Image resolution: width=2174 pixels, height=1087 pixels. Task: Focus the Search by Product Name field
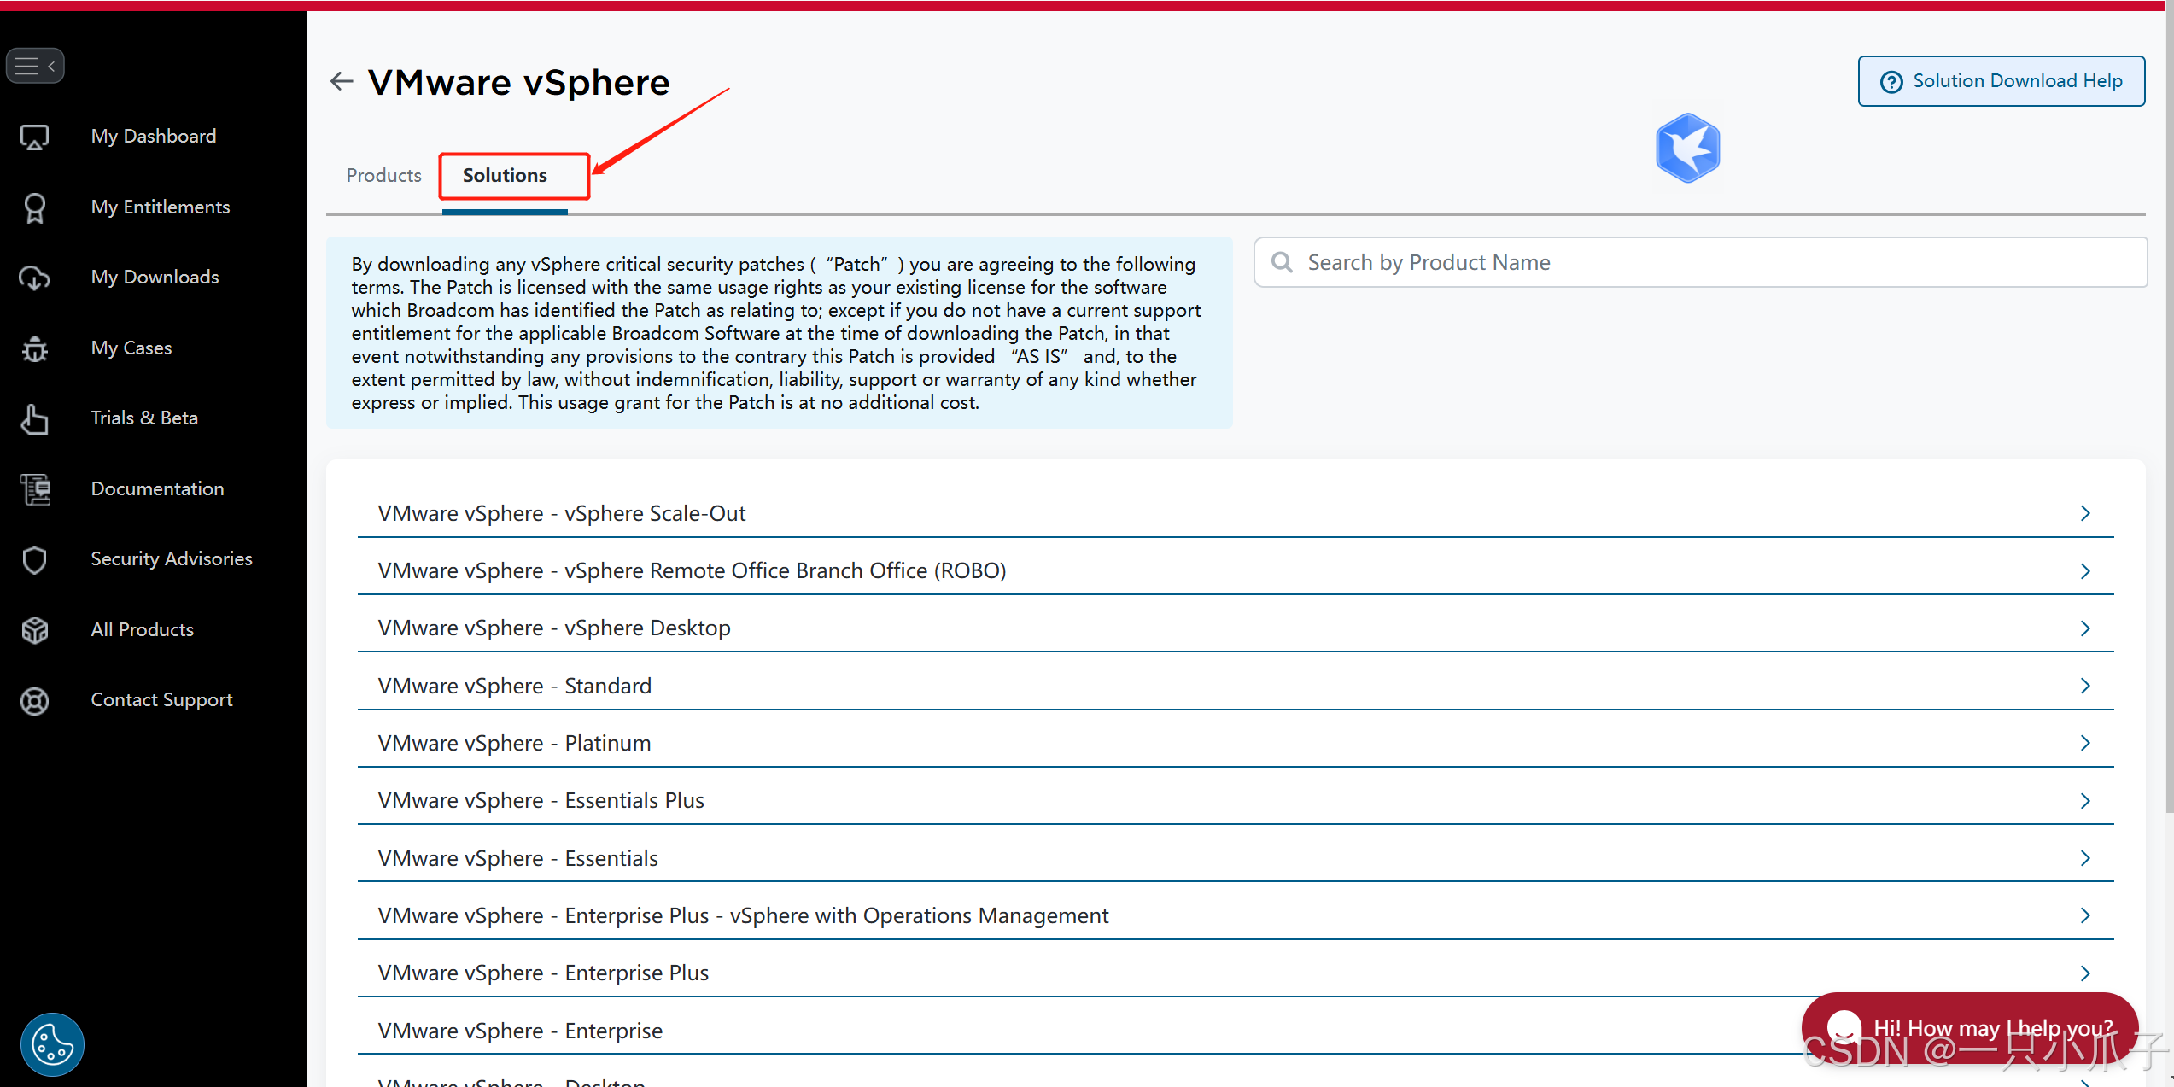(1699, 262)
